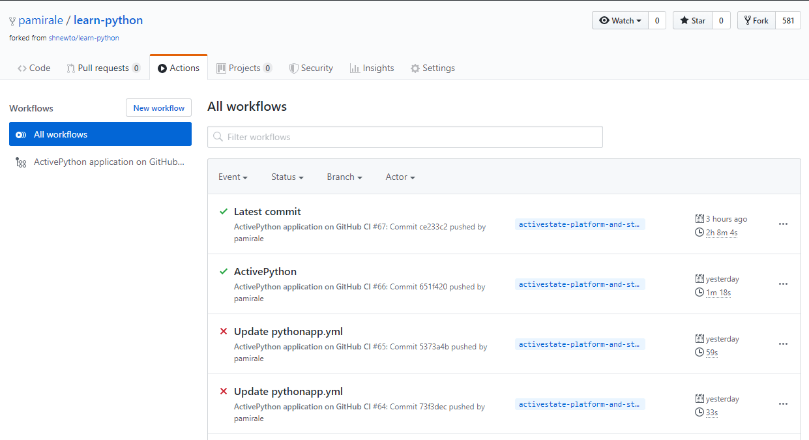Image resolution: width=809 pixels, height=440 pixels.
Task: Click the branch label for run #65
Action: click(580, 344)
